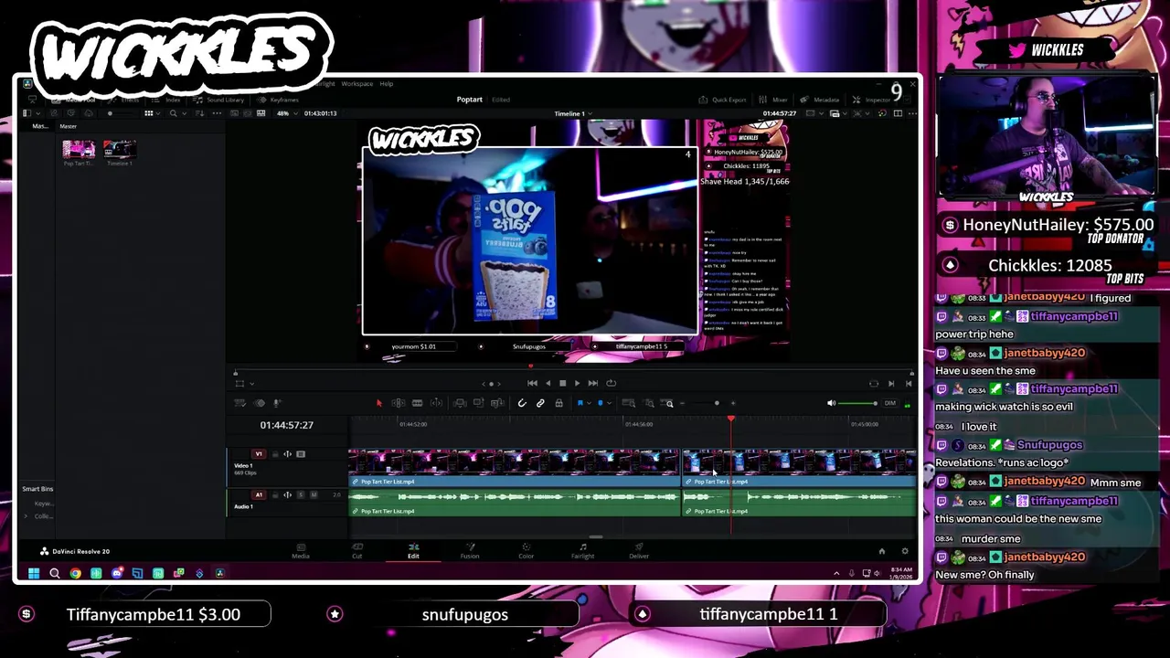This screenshot has height=658, width=1170.
Task: Open the Timeline 1 name dropdown
Action: tap(572, 113)
